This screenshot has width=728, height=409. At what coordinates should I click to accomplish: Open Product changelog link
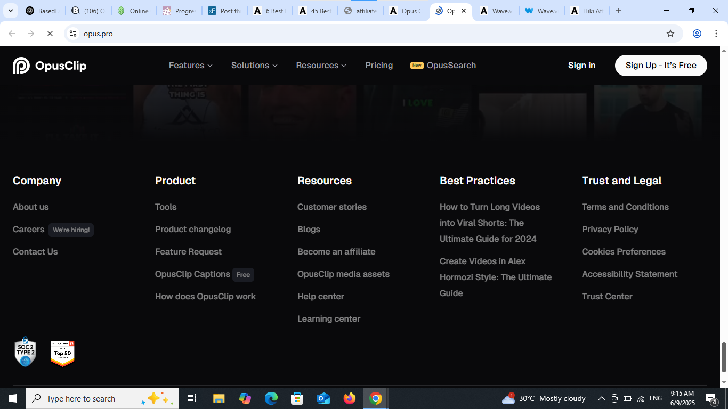point(193,230)
